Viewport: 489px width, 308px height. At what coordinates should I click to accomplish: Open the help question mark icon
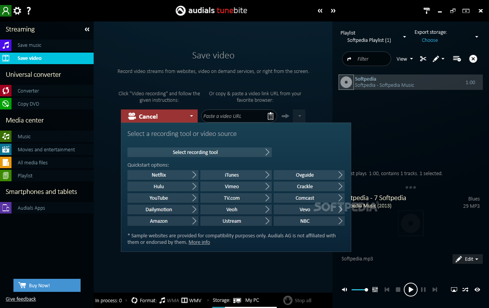tap(29, 11)
